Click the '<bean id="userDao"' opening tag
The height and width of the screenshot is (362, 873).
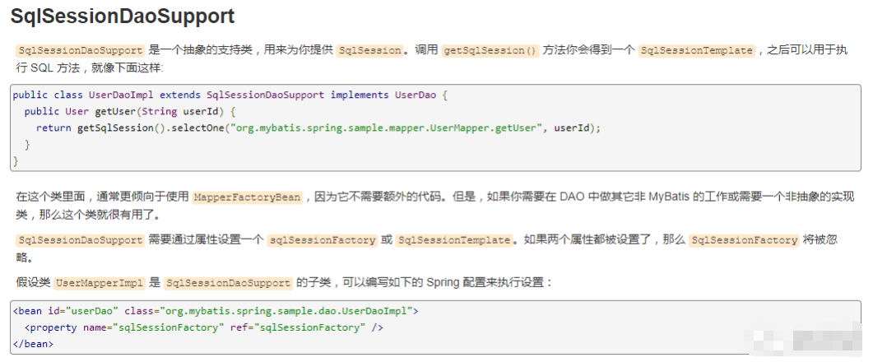tap(66, 311)
